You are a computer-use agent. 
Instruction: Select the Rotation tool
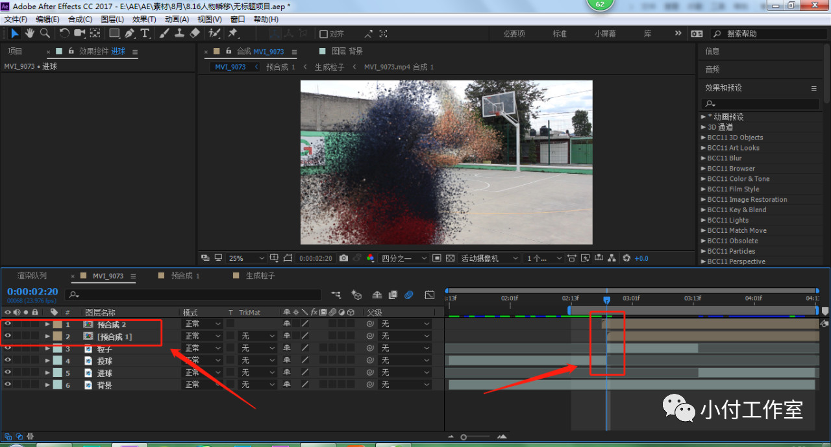[64, 33]
